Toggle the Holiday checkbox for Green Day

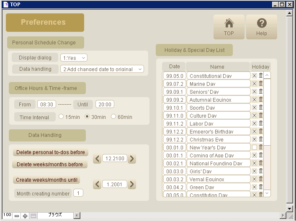coord(255,187)
